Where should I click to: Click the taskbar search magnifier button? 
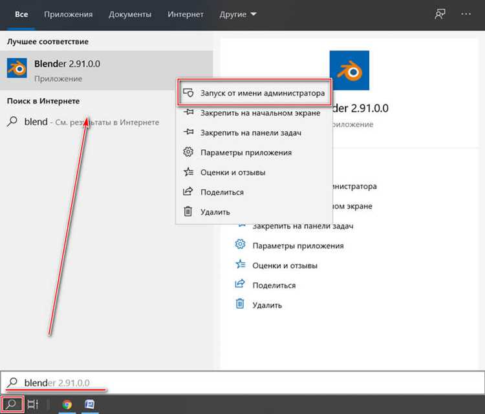pyautogui.click(x=12, y=404)
